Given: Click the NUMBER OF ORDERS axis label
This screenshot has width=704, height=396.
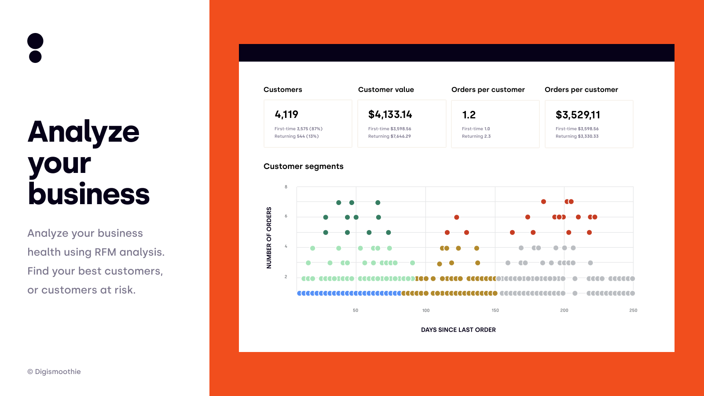Looking at the screenshot, I should tap(269, 238).
